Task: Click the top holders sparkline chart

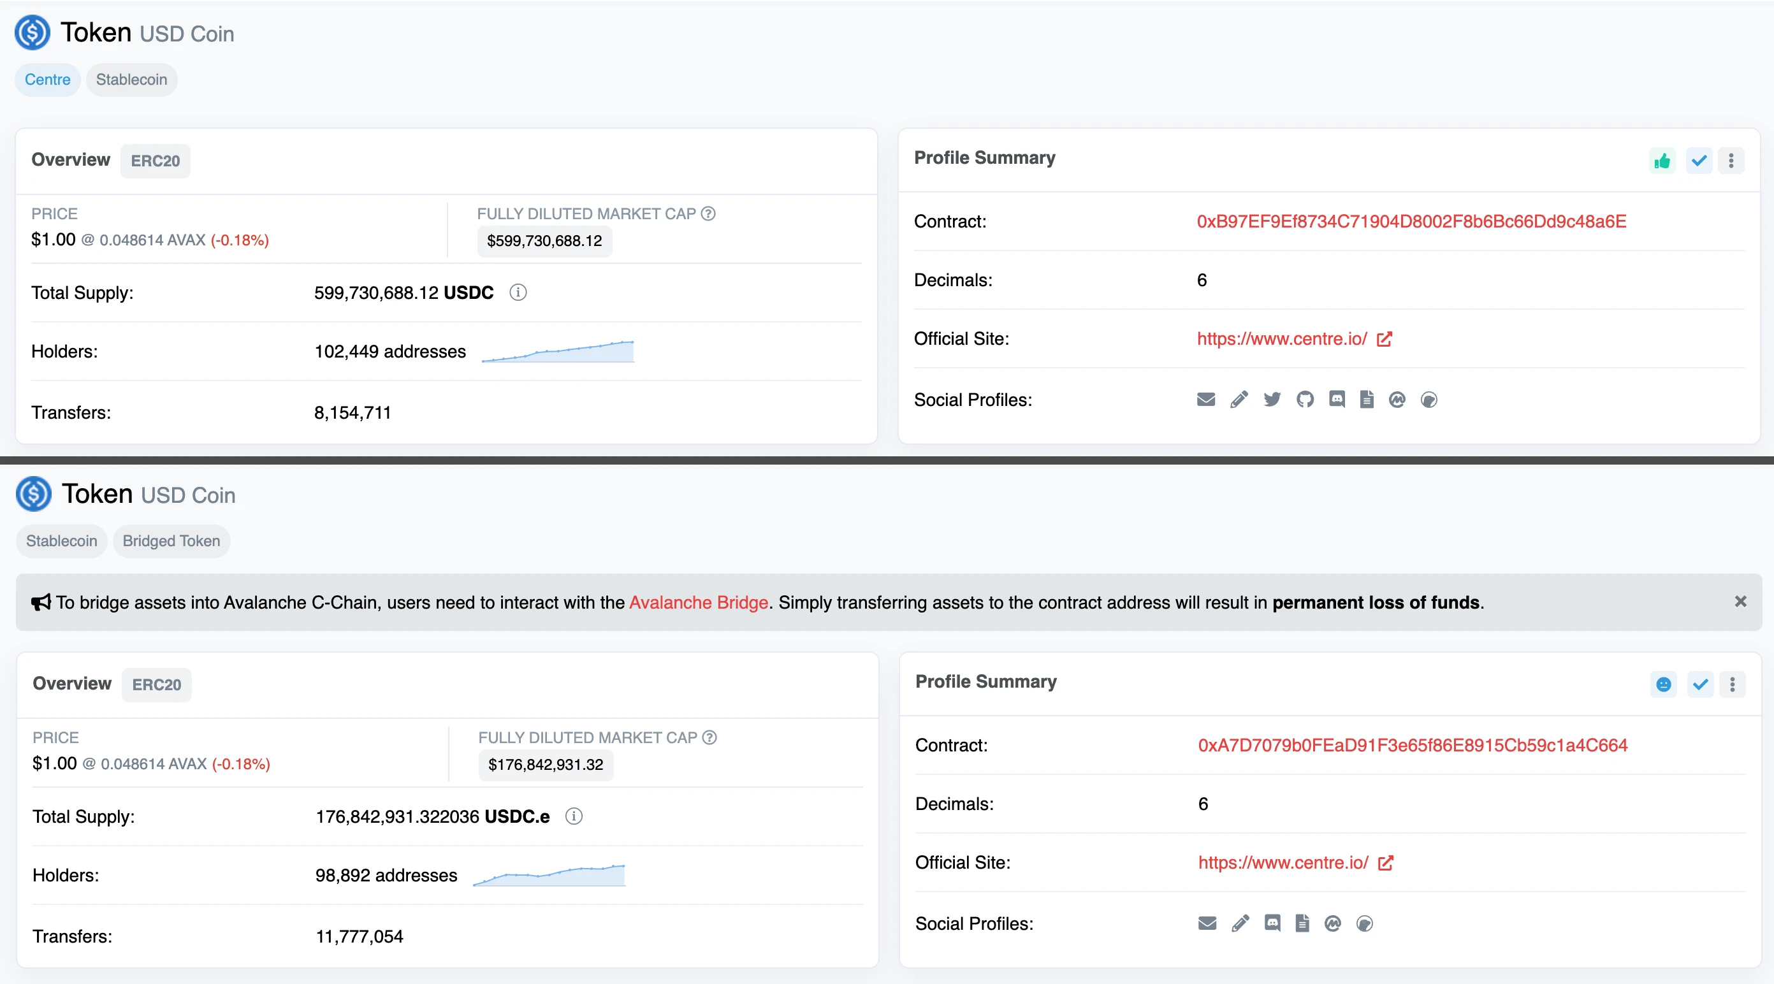Action: pos(558,351)
